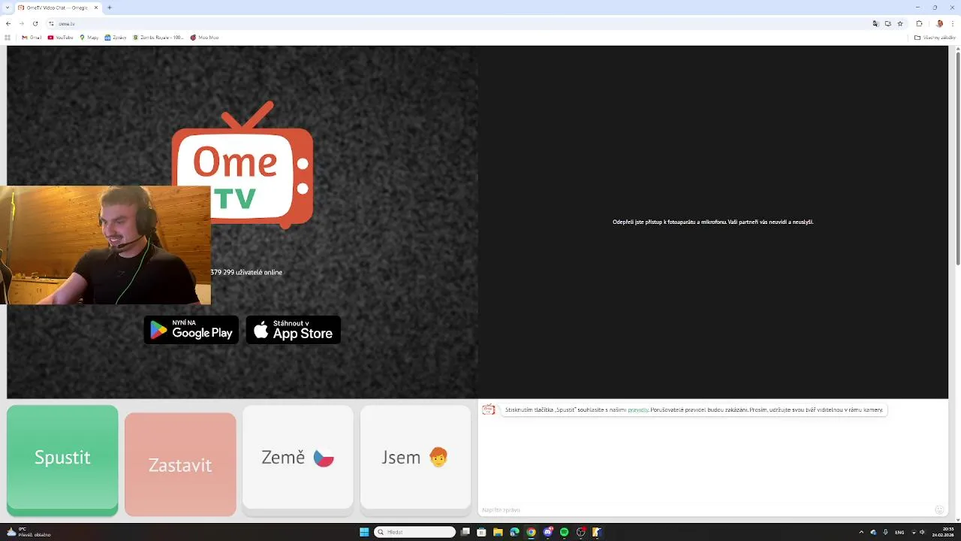This screenshot has width=961, height=541.
Task: Open the apps grid in the bookmarks bar
Action: 8,37
